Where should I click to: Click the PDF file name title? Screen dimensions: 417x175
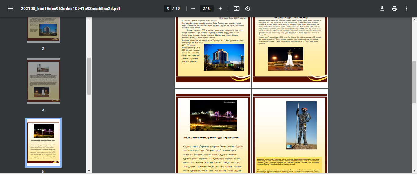point(70,9)
